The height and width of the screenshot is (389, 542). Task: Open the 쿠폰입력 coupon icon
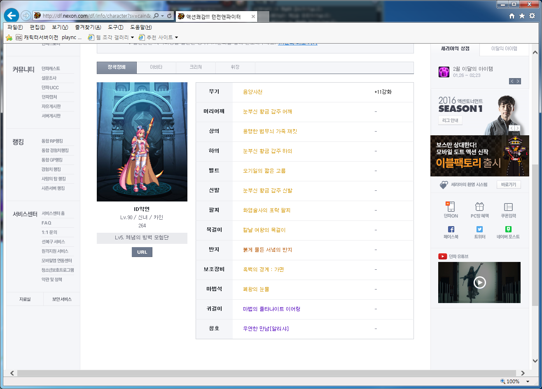(508, 207)
